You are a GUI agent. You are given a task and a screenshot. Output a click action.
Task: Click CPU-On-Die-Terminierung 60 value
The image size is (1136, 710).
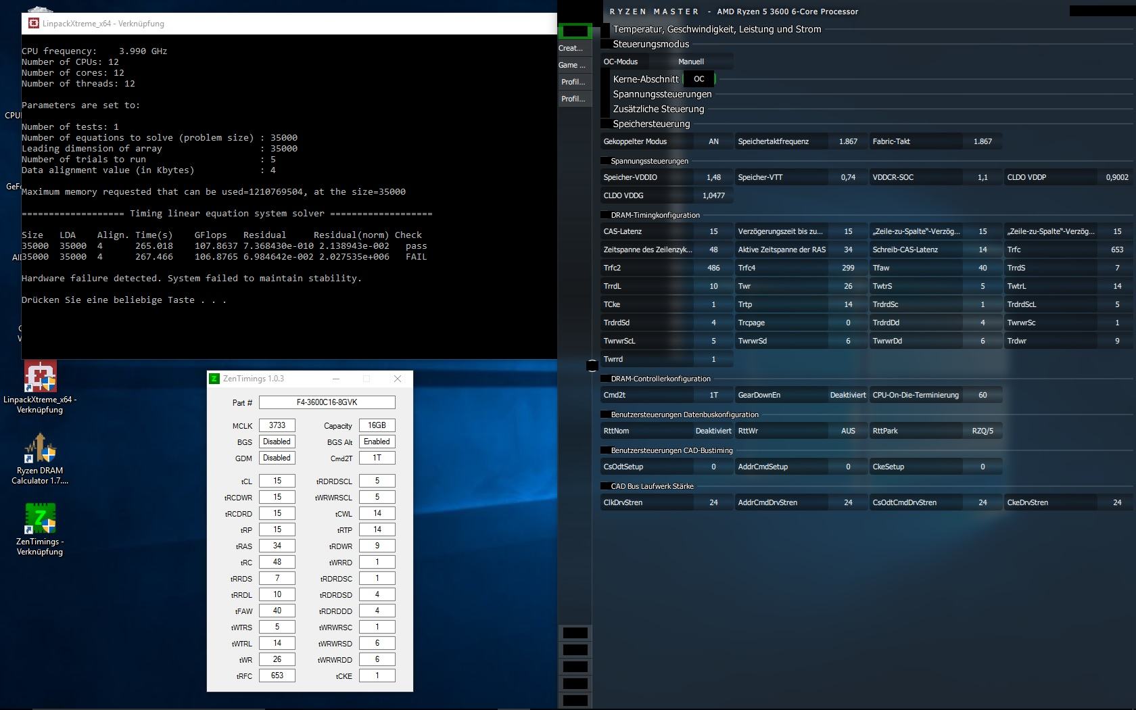point(983,395)
